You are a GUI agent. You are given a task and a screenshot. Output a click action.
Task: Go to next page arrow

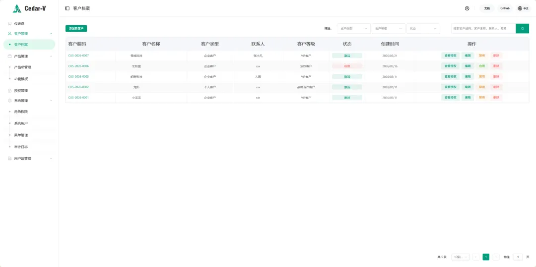[x=496, y=257]
